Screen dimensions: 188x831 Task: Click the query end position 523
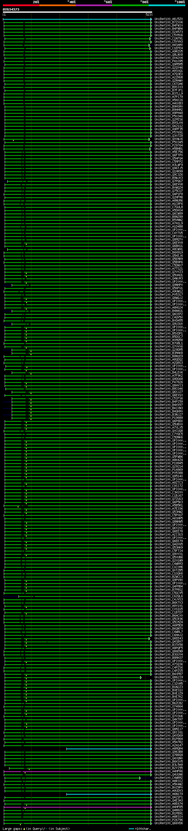tap(148, 14)
